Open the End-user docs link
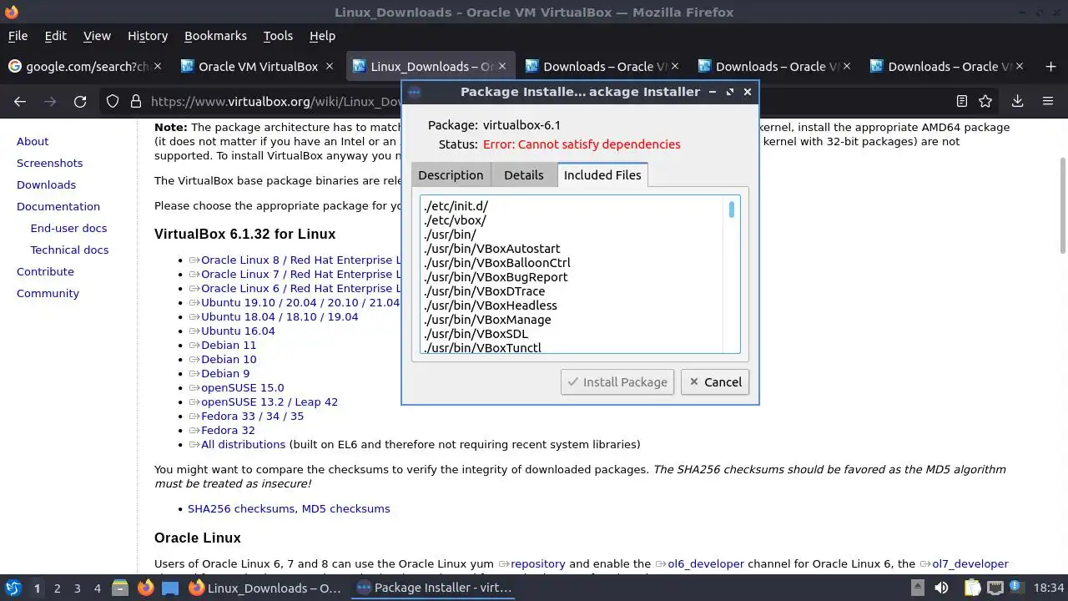 (68, 228)
